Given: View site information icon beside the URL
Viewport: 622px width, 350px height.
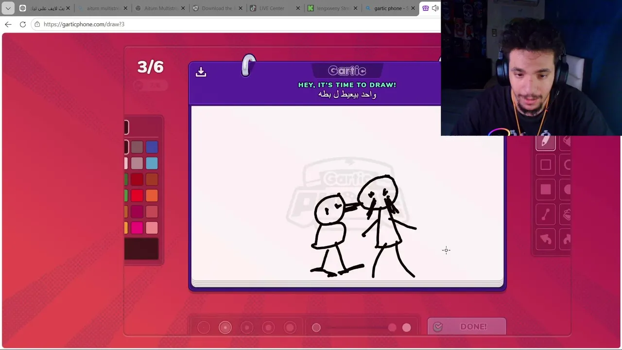Looking at the screenshot, I should point(37,24).
